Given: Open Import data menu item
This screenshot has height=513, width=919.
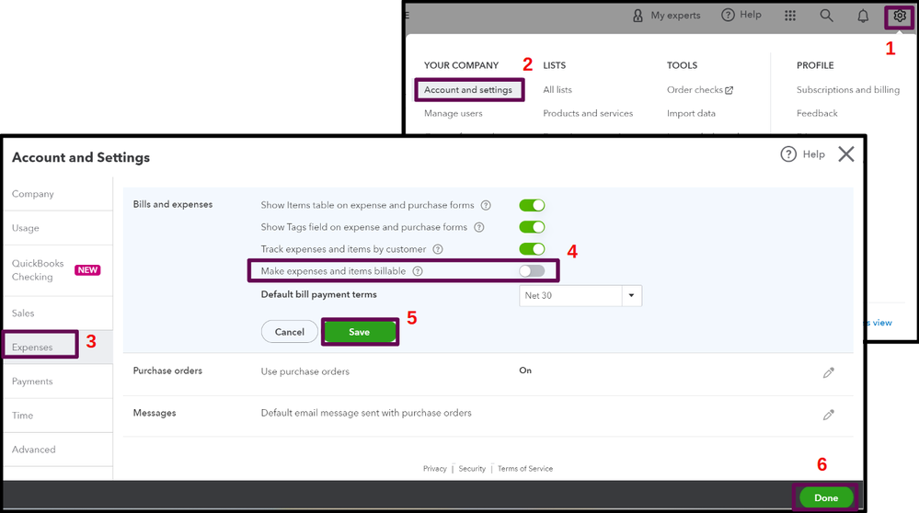Looking at the screenshot, I should coord(691,113).
